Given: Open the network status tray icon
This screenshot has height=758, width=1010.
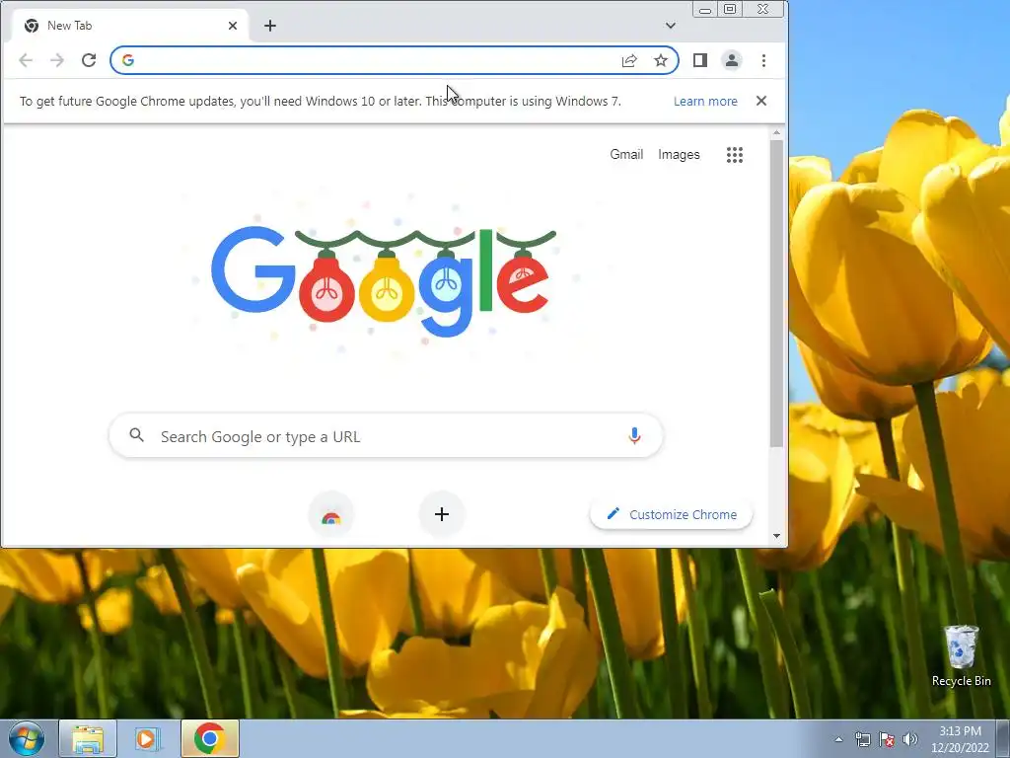Looking at the screenshot, I should point(862,739).
